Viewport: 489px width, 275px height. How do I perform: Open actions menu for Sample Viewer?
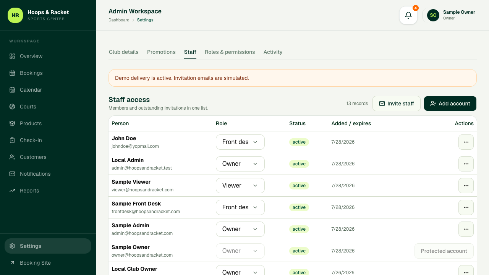click(466, 186)
